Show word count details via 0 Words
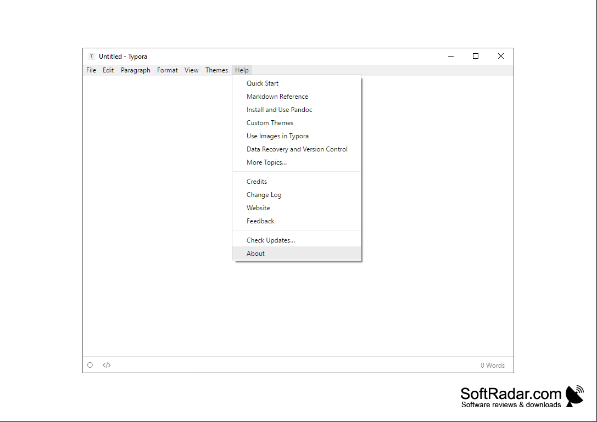 pyautogui.click(x=492, y=365)
